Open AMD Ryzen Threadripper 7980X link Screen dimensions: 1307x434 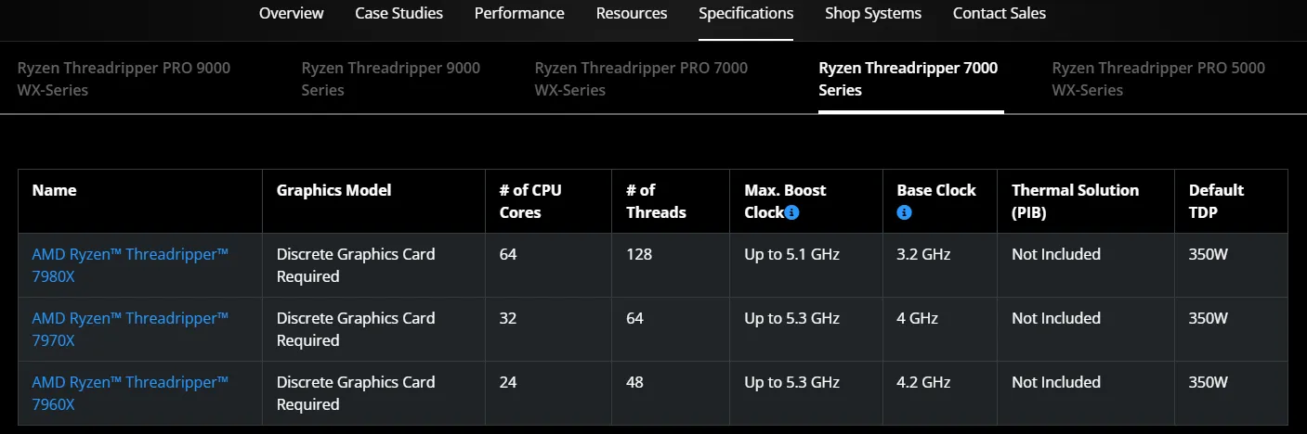click(130, 265)
